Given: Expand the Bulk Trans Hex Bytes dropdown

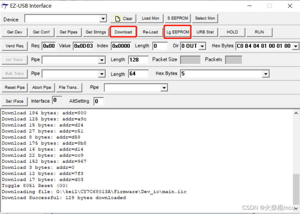Looking at the screenshot, I should 266,74.
